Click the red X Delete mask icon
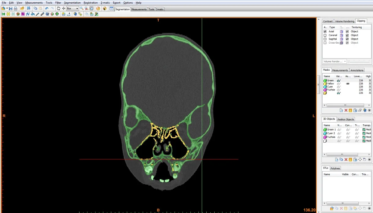This screenshot has width=373, height=213. point(346,110)
